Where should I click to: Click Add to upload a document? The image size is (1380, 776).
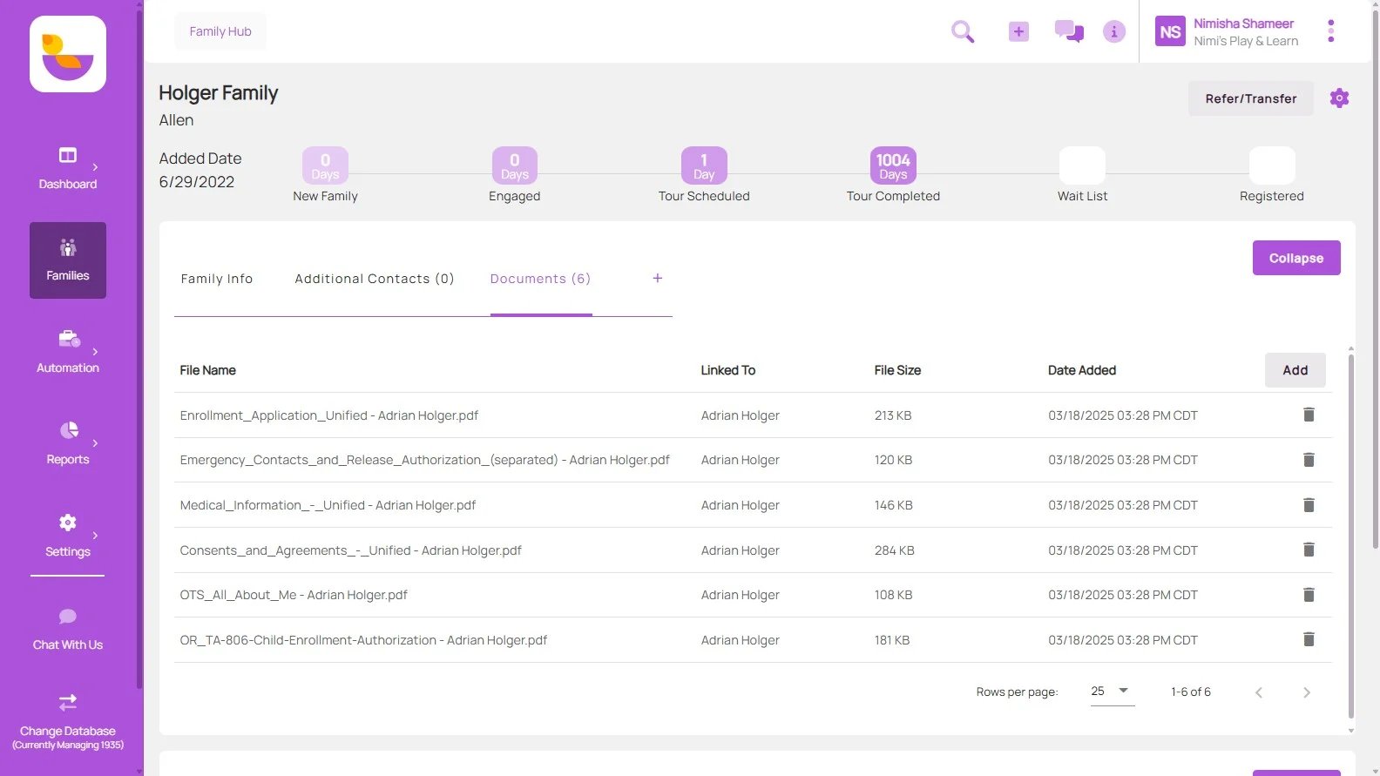(1295, 370)
